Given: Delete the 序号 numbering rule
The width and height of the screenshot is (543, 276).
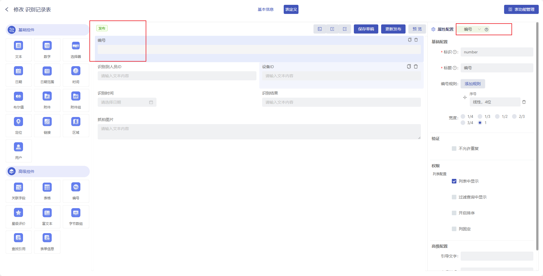Looking at the screenshot, I should tap(524, 102).
